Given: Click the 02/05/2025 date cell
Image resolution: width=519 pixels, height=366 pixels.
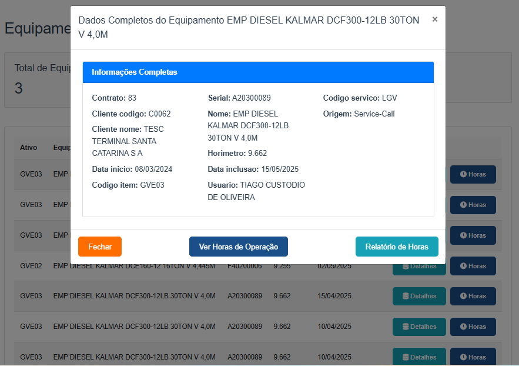Looking at the screenshot, I should [334, 266].
